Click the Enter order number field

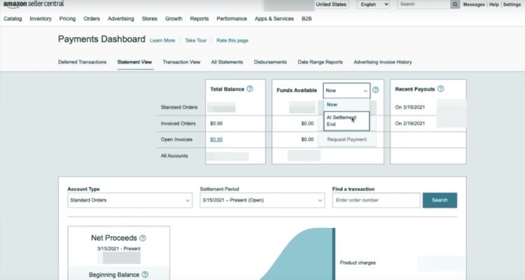[x=376, y=200]
